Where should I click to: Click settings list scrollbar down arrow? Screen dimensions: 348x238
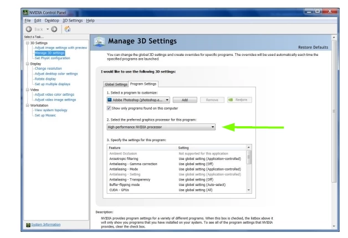coord(249,190)
